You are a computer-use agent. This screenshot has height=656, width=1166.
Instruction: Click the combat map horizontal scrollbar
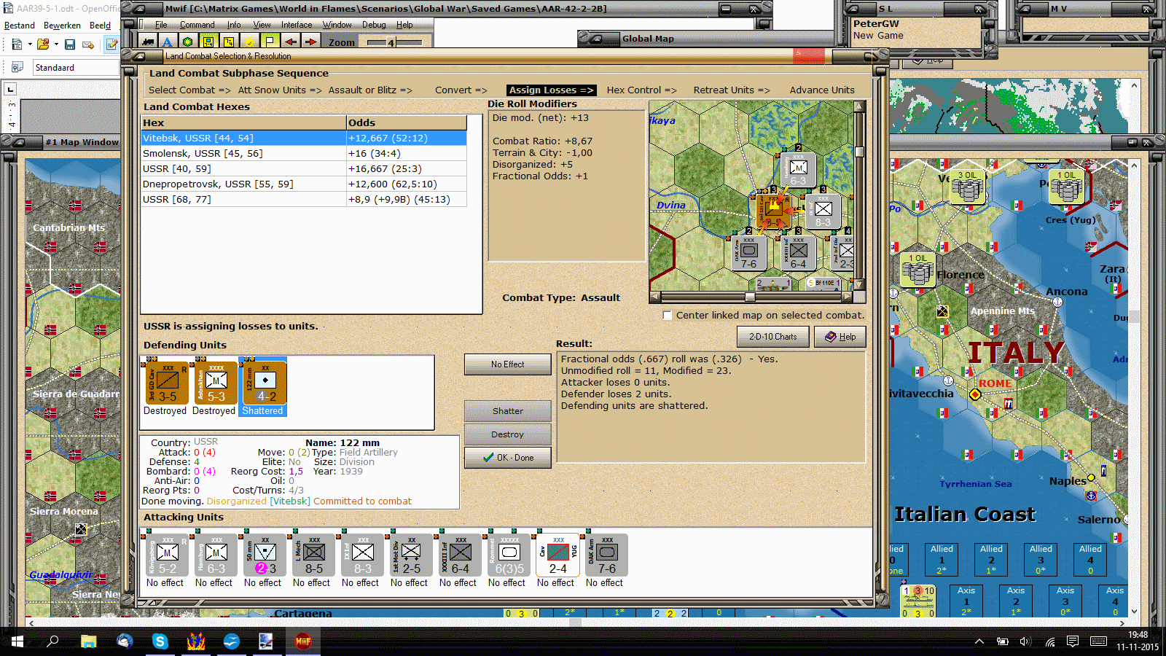pos(751,297)
